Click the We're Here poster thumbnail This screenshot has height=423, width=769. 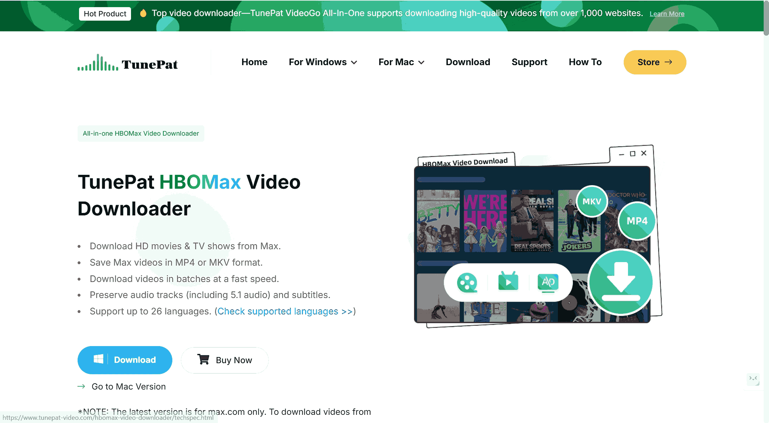tap(485, 221)
